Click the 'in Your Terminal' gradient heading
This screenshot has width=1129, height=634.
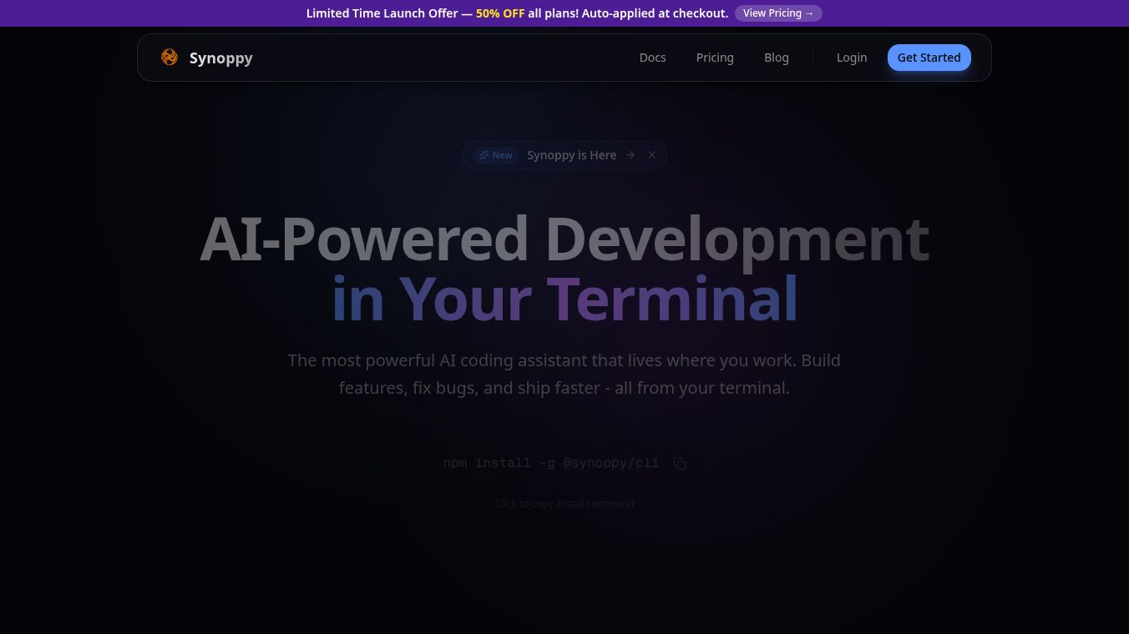pos(564,299)
